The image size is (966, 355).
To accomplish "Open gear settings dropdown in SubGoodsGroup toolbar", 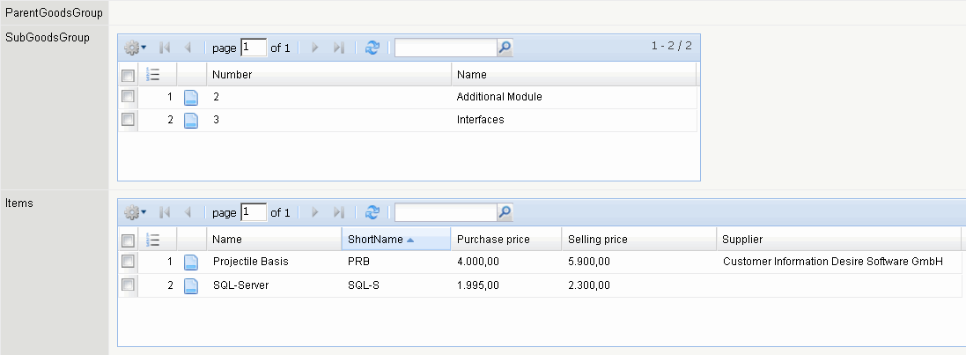I will pos(135,48).
